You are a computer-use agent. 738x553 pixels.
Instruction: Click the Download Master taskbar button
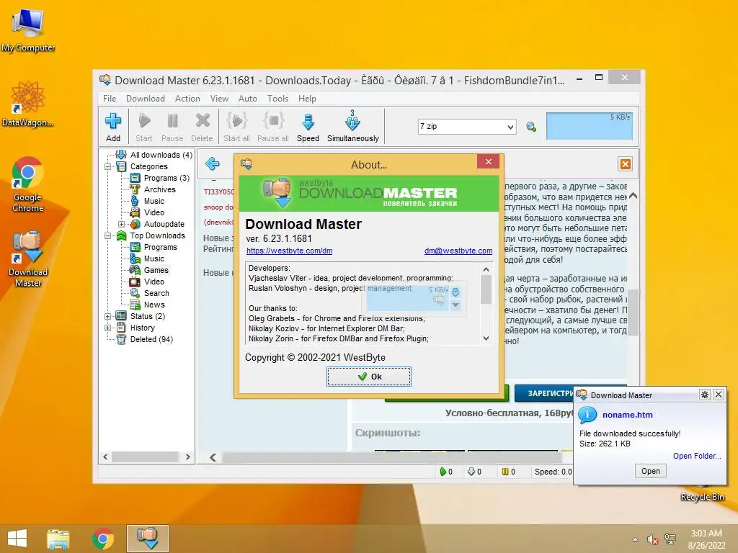(x=147, y=539)
